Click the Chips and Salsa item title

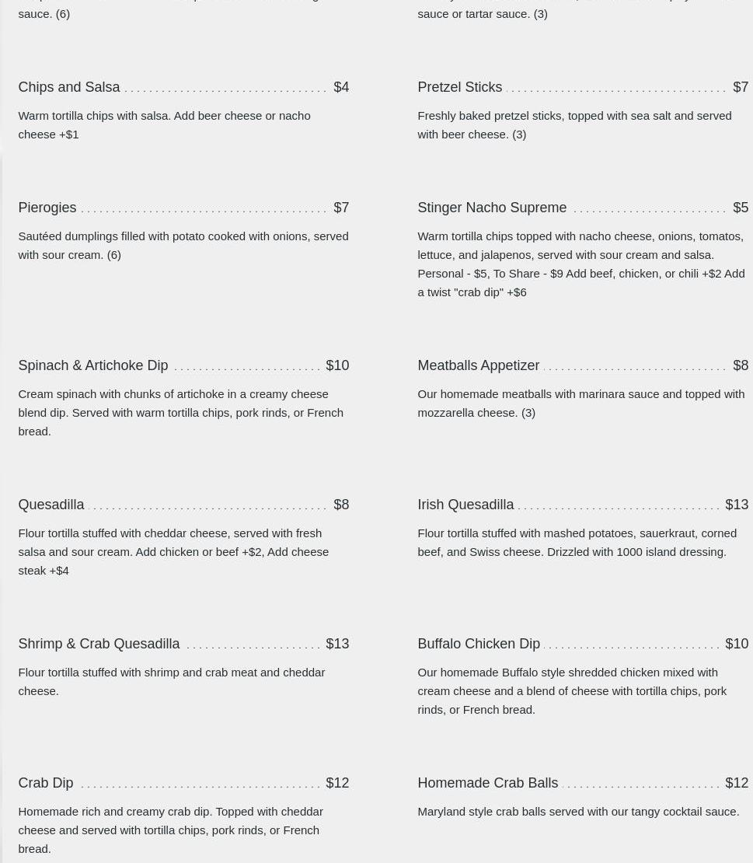pyautogui.click(x=69, y=87)
